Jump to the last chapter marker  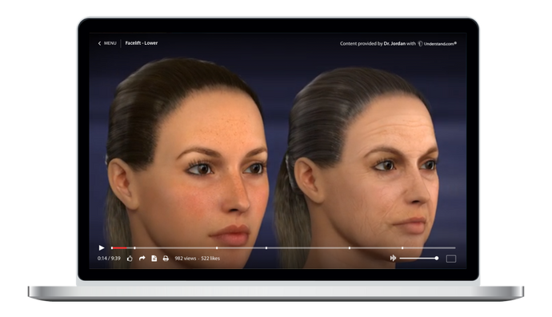(402, 248)
